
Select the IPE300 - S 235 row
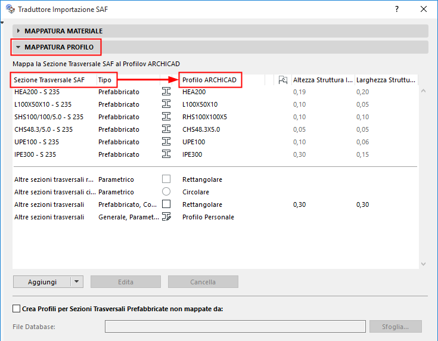[216, 154]
